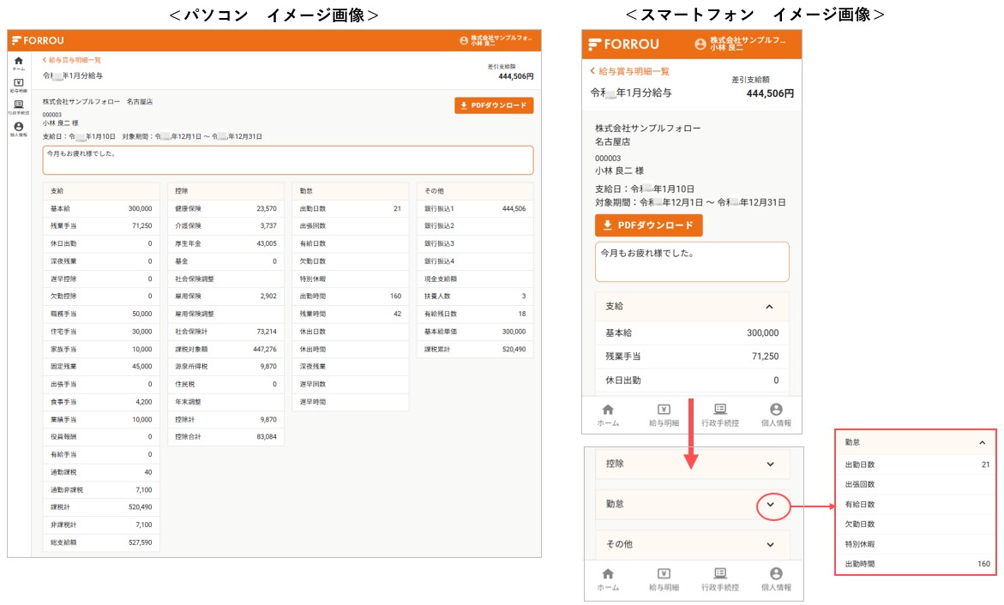Viewport: 1004px width, 605px height.
Task: Click FORROU logo in smartphone header
Action: [x=623, y=45]
